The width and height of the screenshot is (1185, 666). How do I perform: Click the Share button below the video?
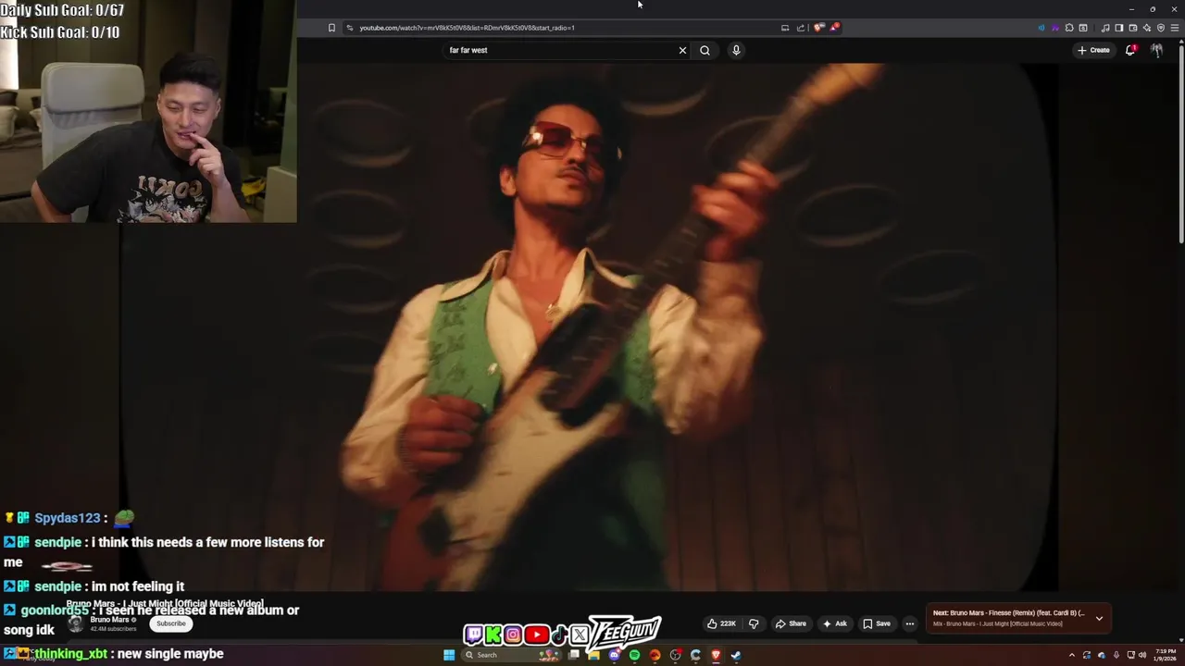click(x=791, y=623)
